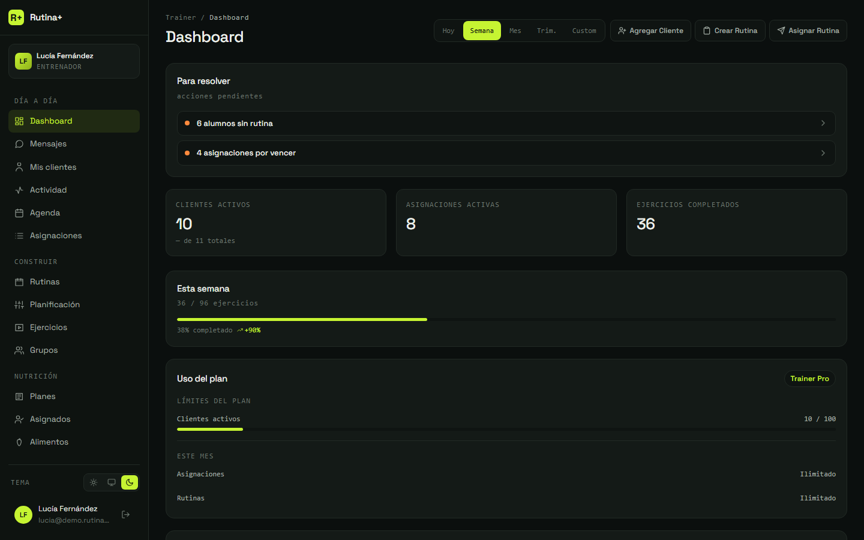Select the Custom range tab
The height and width of the screenshot is (540, 864).
pyautogui.click(x=584, y=31)
